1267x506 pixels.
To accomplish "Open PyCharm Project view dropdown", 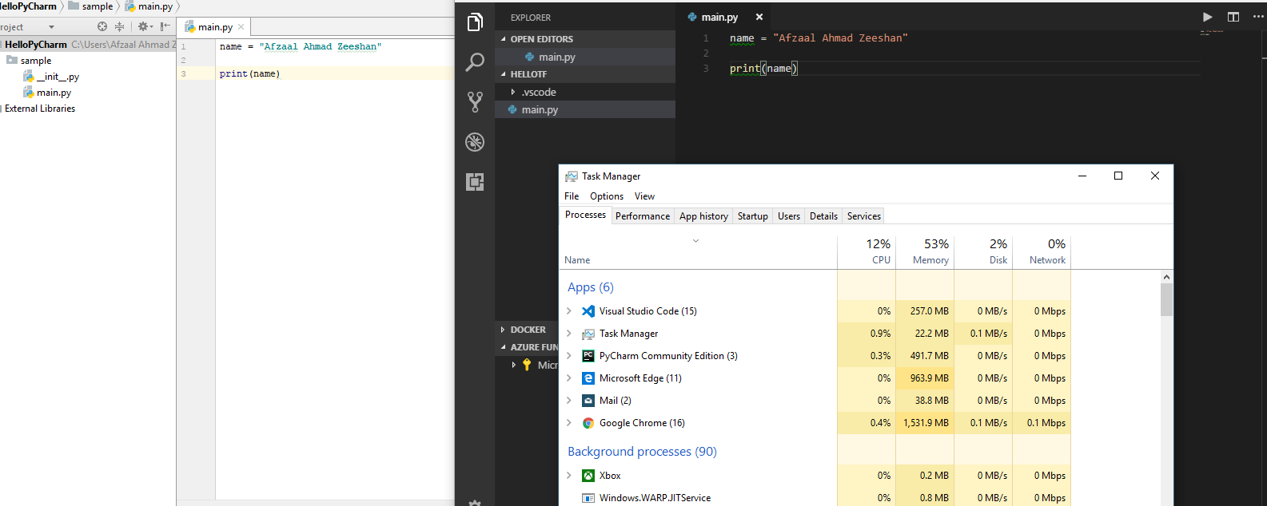I will (x=51, y=27).
